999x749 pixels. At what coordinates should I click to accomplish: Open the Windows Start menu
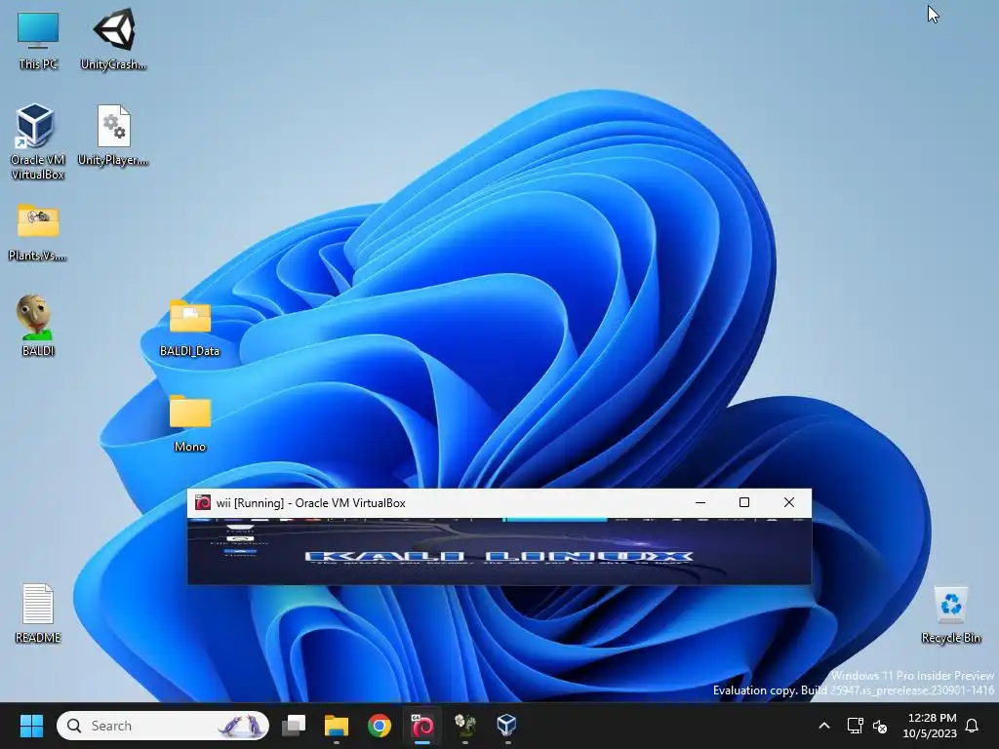pyautogui.click(x=31, y=726)
